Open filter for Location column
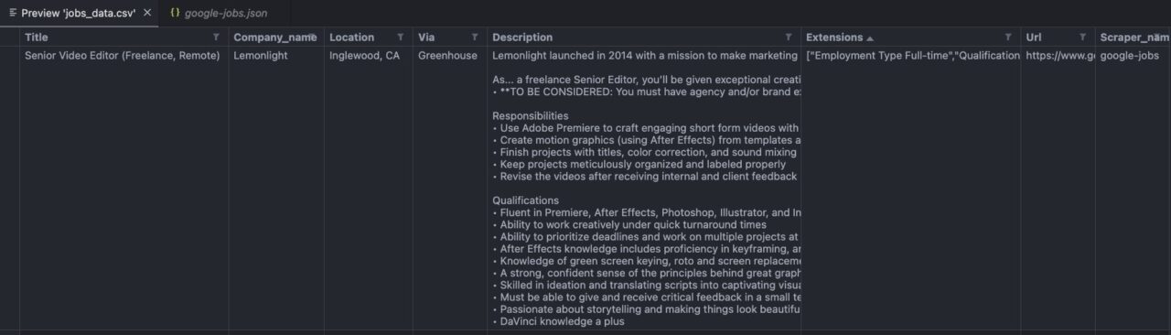Image resolution: width=1171 pixels, height=335 pixels. coord(401,38)
